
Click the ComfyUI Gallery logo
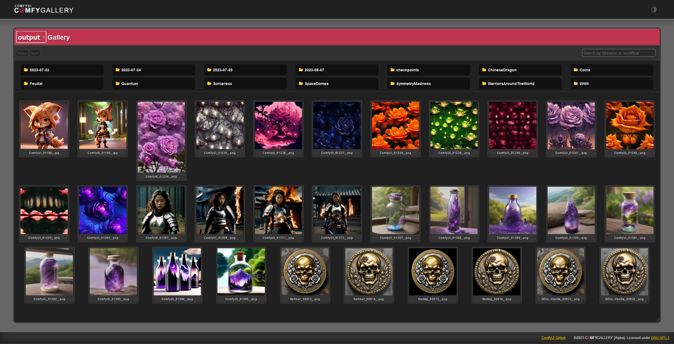pyautogui.click(x=45, y=9)
